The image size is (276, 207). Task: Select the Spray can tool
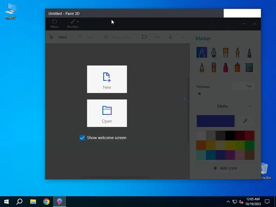[237, 67]
